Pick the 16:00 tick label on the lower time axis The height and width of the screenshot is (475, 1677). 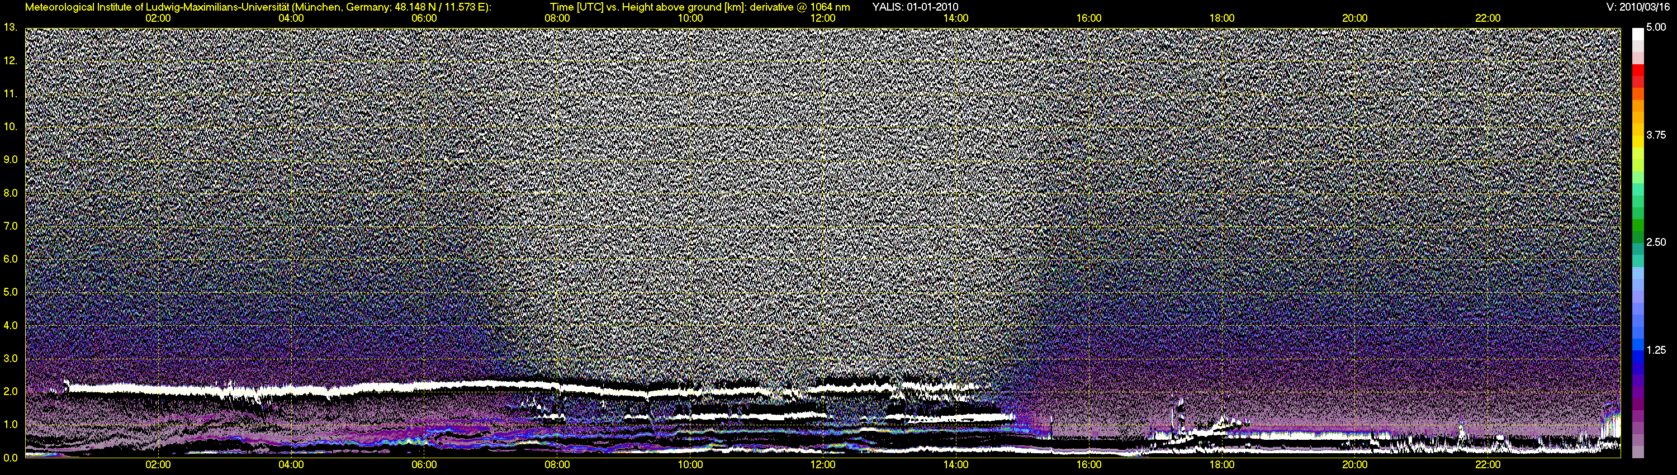pyautogui.click(x=1089, y=465)
